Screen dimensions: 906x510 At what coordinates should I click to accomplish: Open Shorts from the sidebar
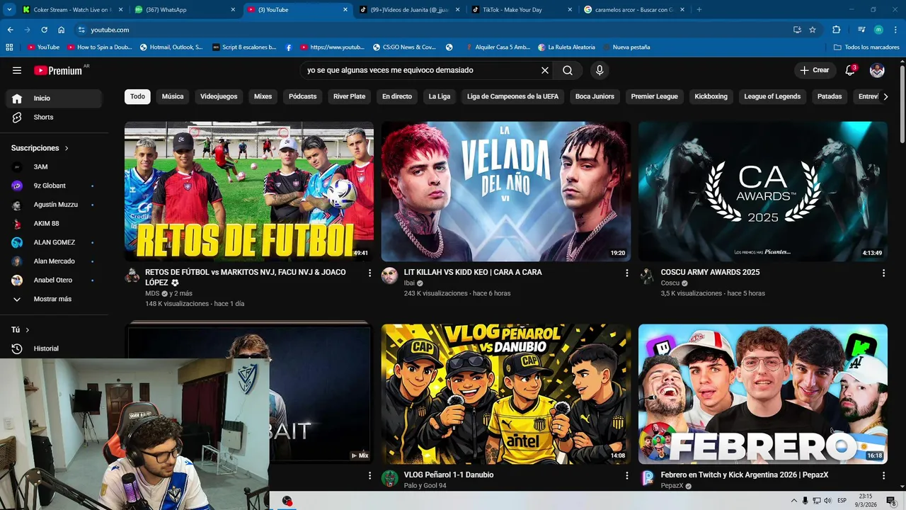pos(53,117)
